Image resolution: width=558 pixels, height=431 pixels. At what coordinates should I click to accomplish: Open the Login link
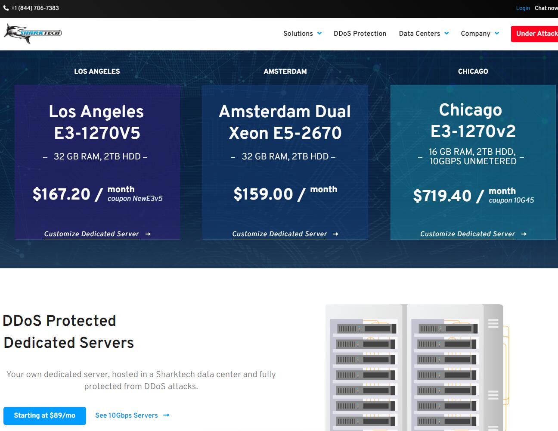[523, 8]
